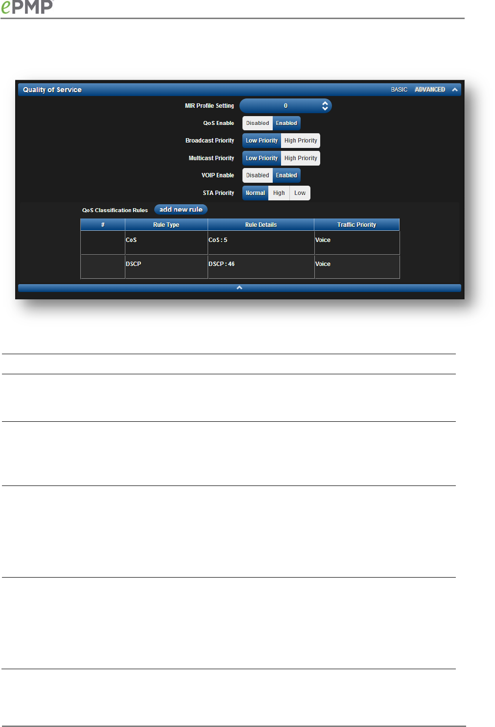
Task: Collapse panel using bottom bar chevron
Action: pyautogui.click(x=239, y=288)
